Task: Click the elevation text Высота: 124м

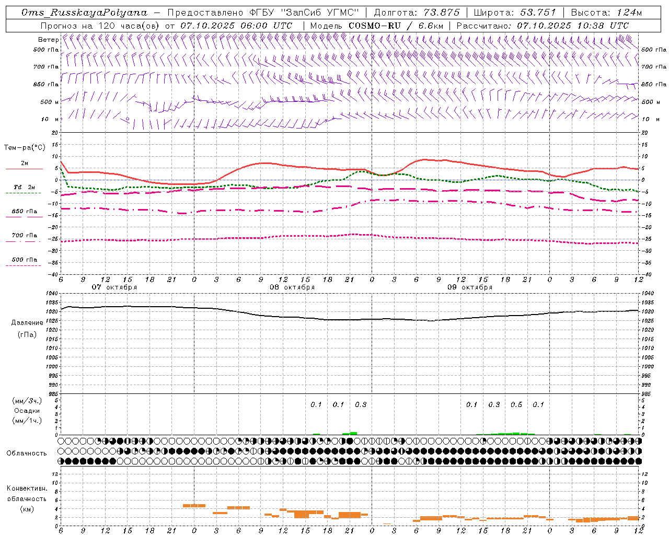Action: (x=606, y=13)
